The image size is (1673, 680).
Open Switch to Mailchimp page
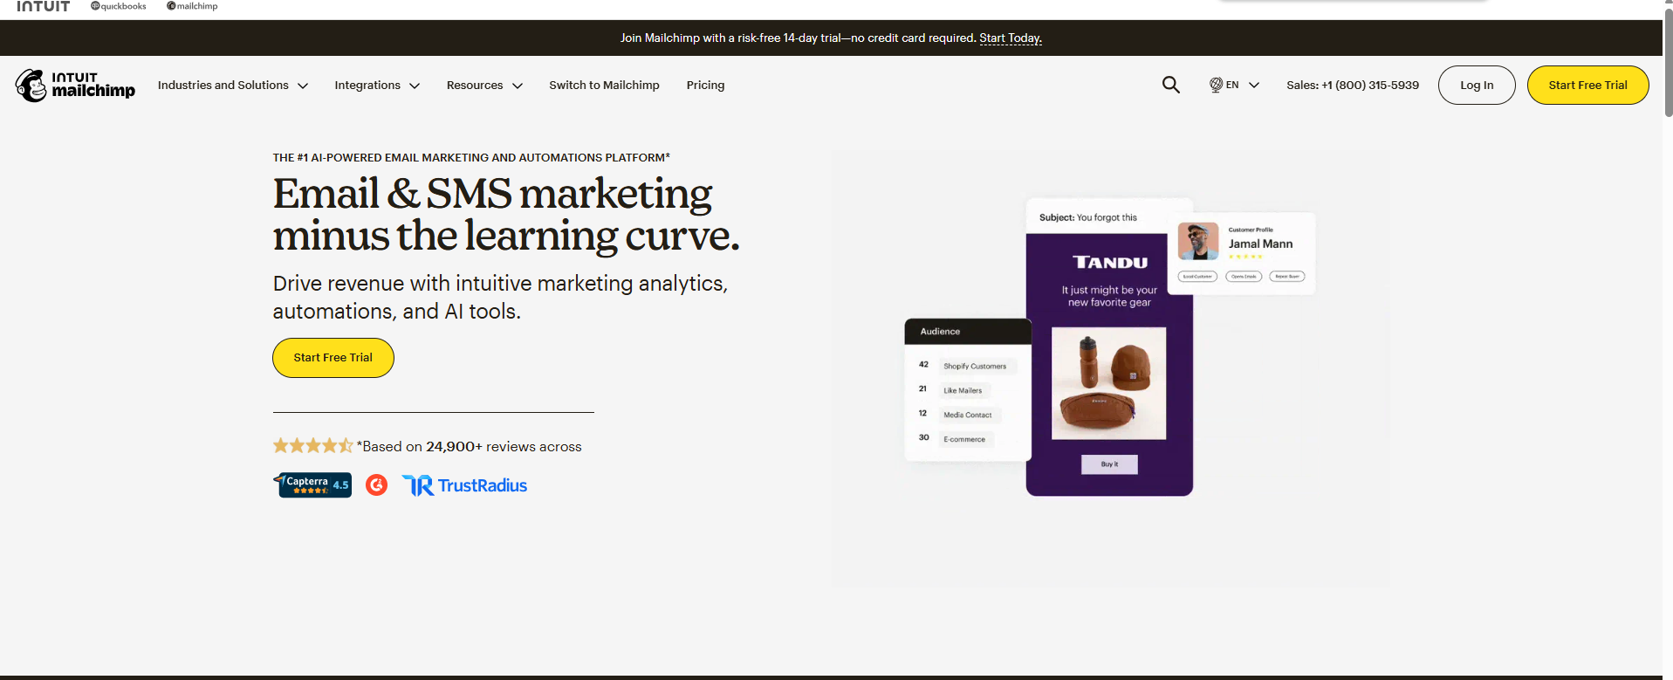click(x=604, y=85)
